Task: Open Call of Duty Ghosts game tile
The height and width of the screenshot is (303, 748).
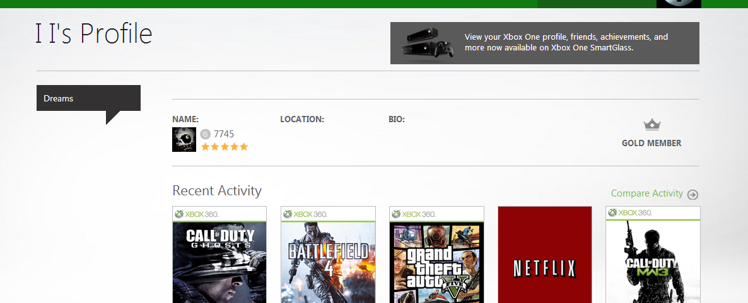Action: tap(219, 255)
